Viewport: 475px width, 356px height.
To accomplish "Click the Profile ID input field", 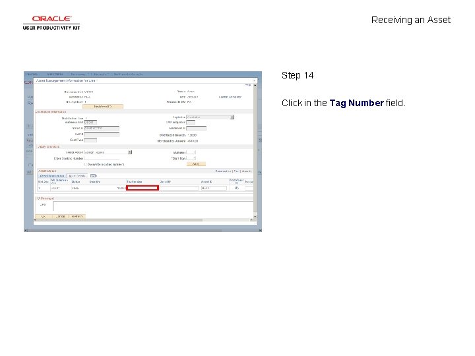I will tap(102, 128).
